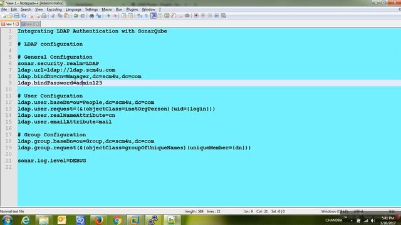This screenshot has width=401, height=225.
Task: Undo the last edit via toolbar
Action: 76,16
